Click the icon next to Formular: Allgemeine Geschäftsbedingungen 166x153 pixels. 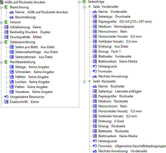(95, 146)
